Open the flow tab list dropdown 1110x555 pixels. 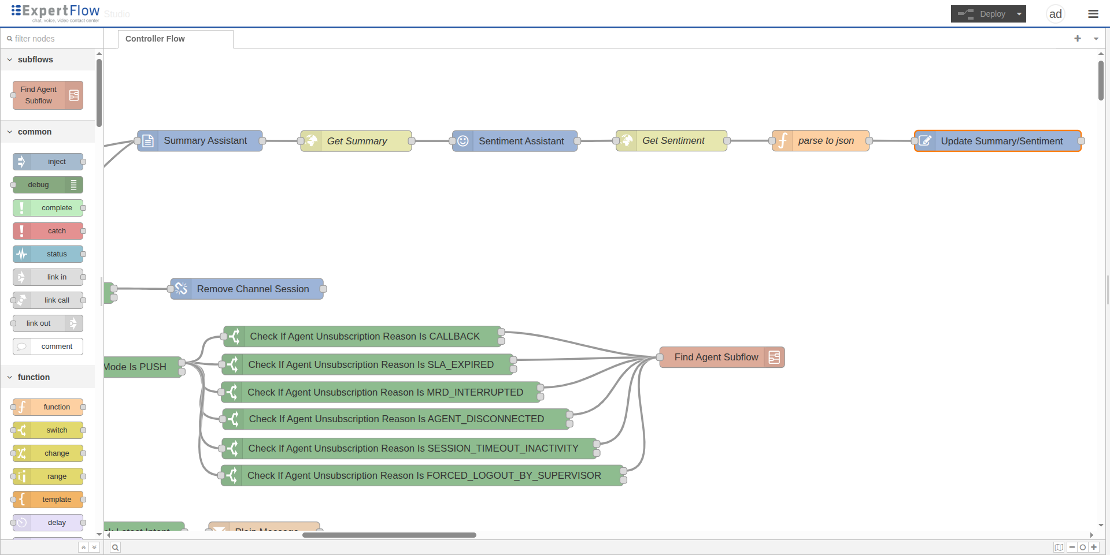coord(1096,39)
